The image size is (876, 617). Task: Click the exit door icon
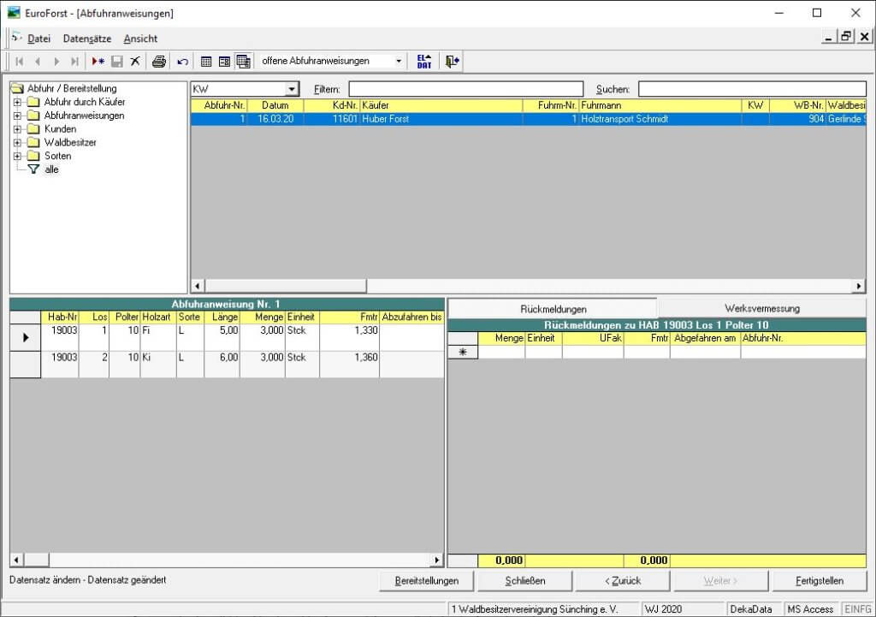click(x=453, y=62)
